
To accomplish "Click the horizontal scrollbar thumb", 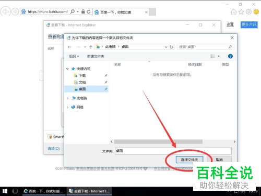I will pos(158,142).
